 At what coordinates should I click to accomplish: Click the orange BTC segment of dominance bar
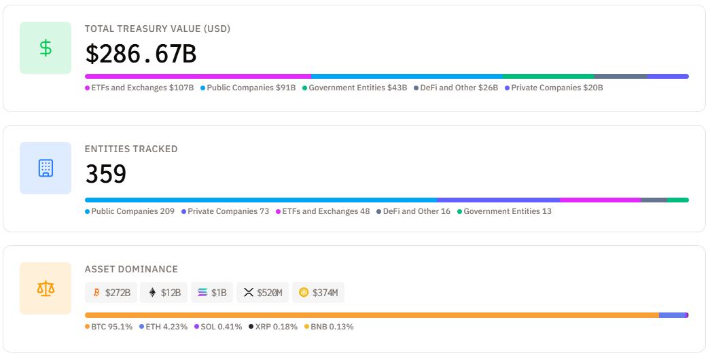point(372,315)
